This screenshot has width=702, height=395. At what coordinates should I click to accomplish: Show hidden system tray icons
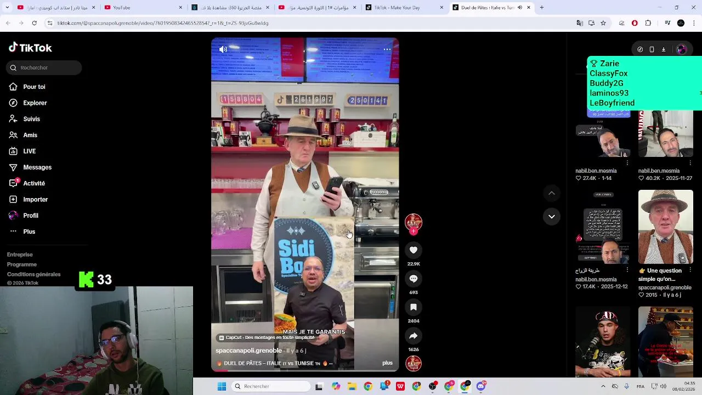point(603,386)
